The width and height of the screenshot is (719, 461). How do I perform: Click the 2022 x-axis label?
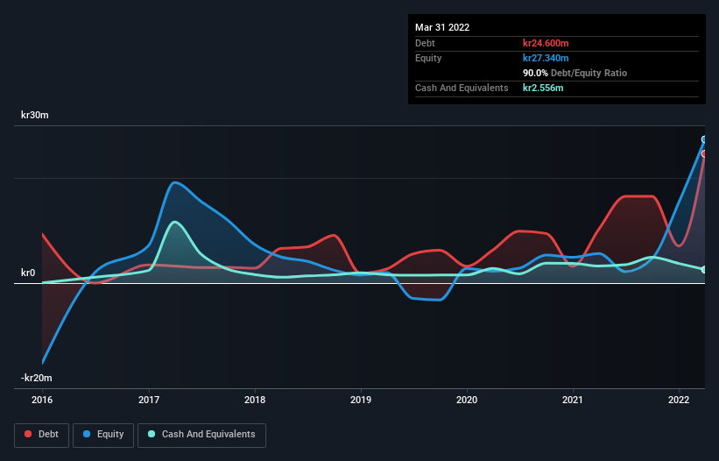(x=679, y=400)
